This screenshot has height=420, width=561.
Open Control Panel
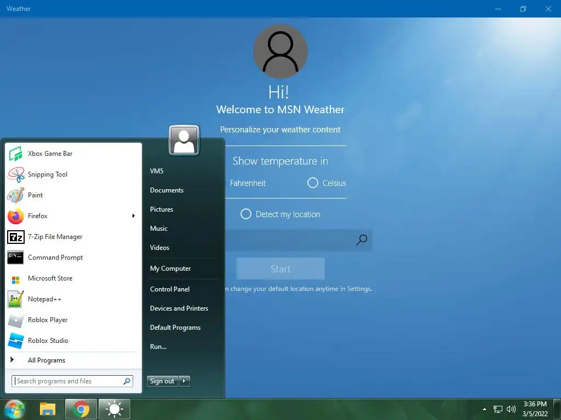click(x=170, y=289)
